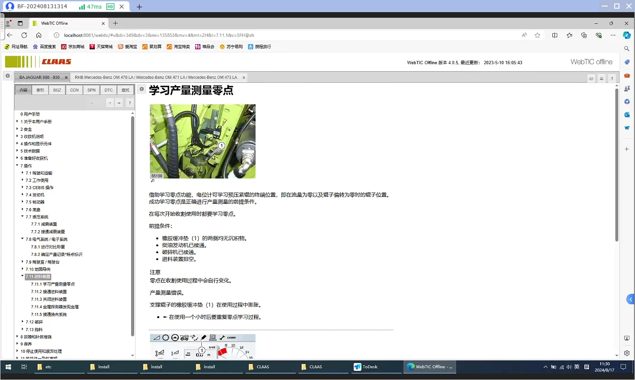Open the navigation panel help question mark
Viewport: 635px width, 380px height.
(130, 103)
